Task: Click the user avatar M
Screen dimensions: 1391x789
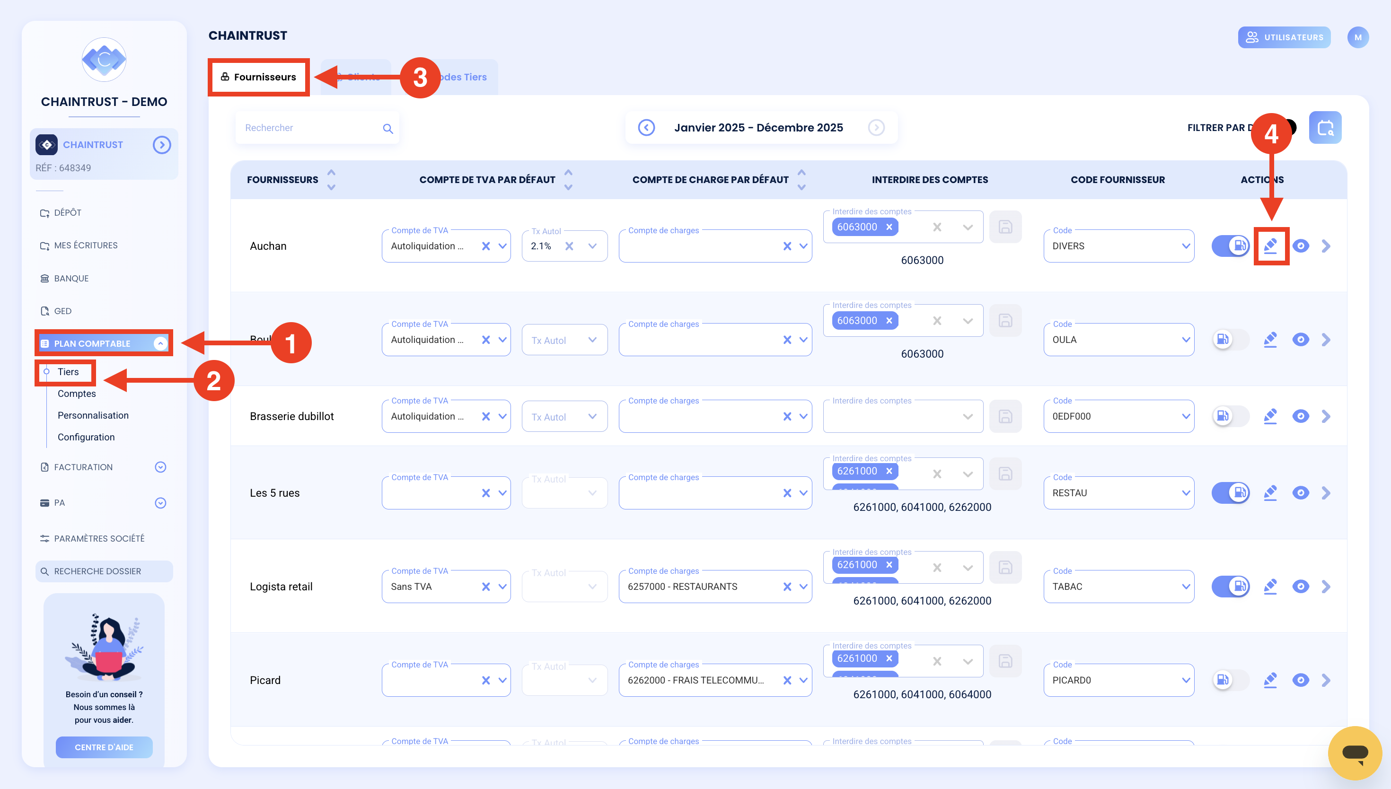Action: [x=1358, y=37]
